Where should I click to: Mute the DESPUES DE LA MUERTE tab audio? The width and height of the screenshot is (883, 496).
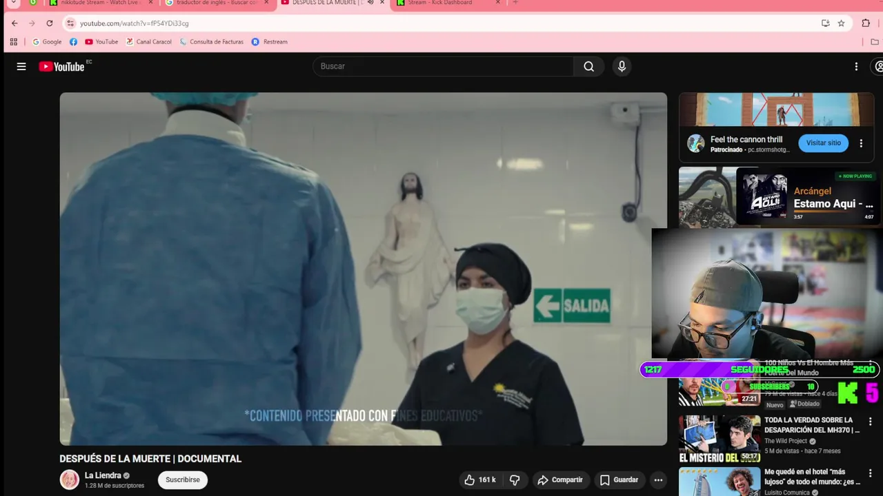coord(370,3)
